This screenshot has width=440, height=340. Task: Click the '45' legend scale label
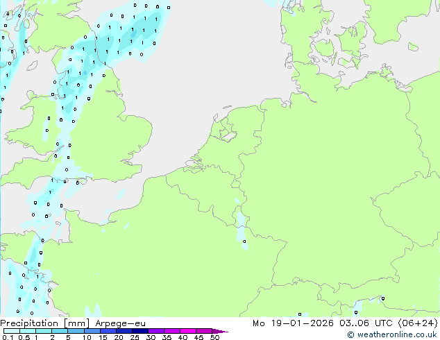[x=198, y=337]
